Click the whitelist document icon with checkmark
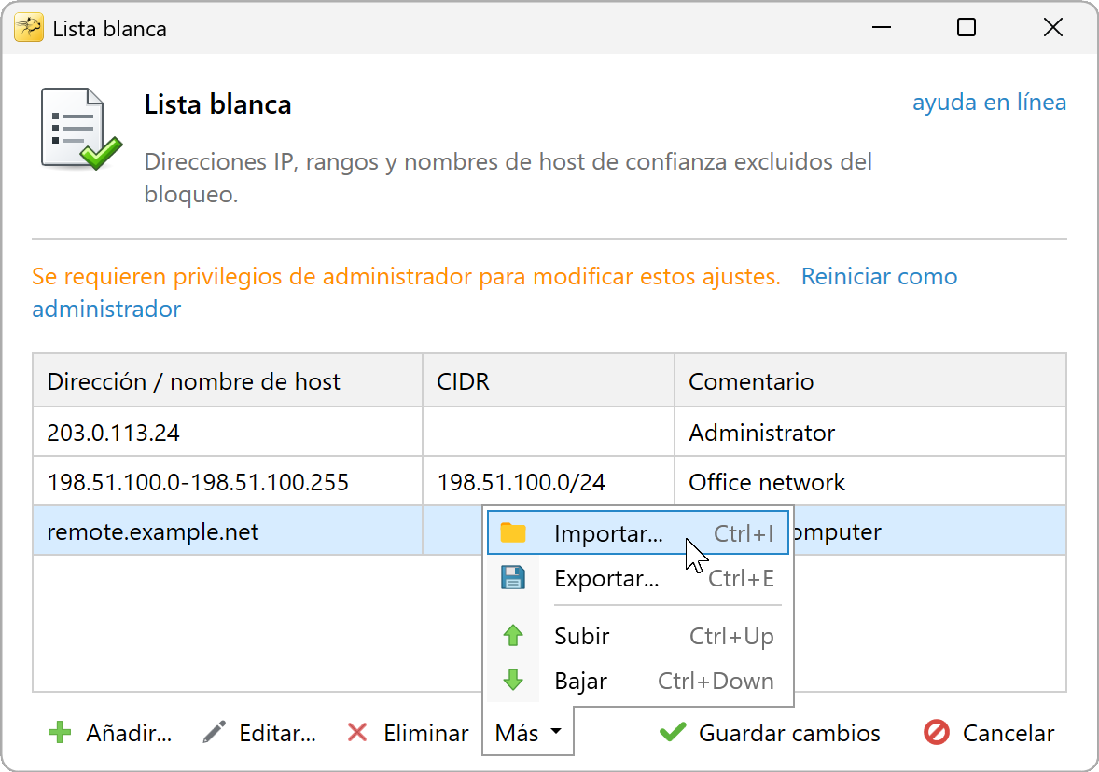The image size is (1099, 772). 80,129
